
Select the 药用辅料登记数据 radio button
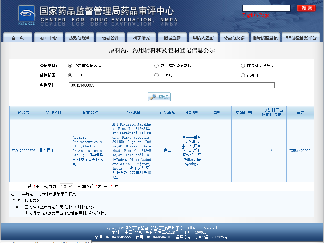tap(156, 66)
